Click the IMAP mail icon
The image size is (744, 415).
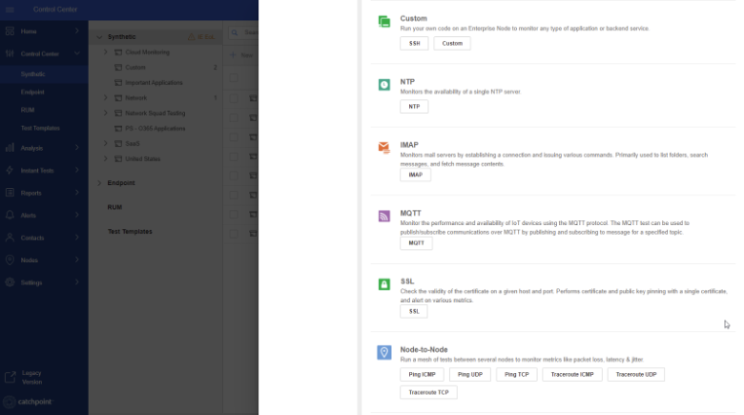[384, 148]
